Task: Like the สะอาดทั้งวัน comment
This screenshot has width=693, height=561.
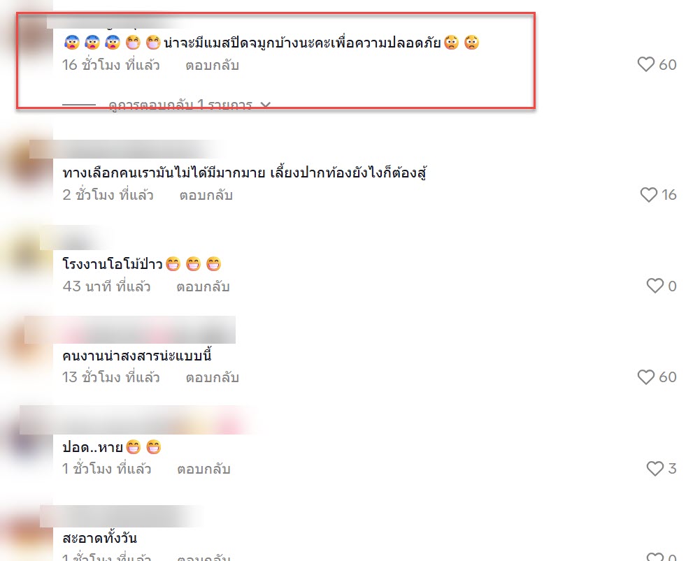Action: tap(655, 557)
